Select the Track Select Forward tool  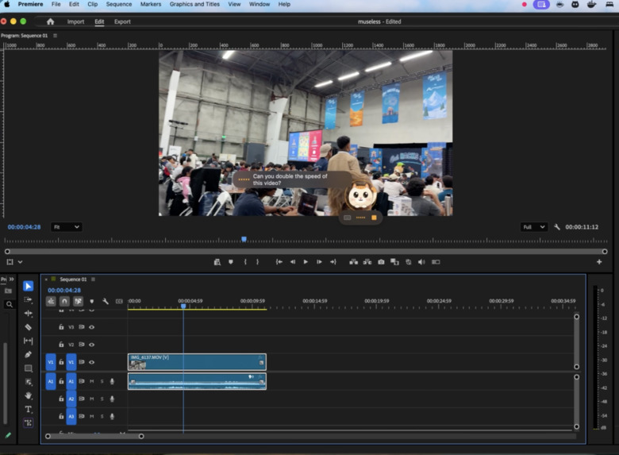(28, 300)
